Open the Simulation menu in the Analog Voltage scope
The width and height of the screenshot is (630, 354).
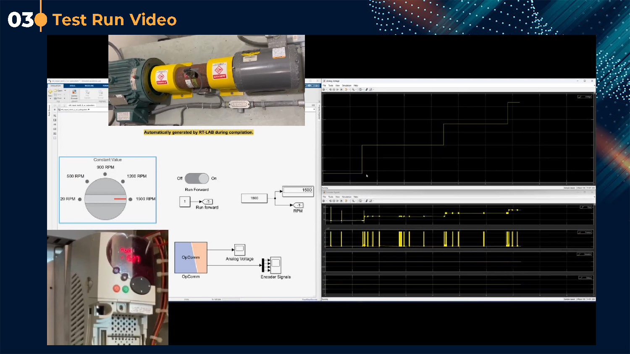coord(346,86)
